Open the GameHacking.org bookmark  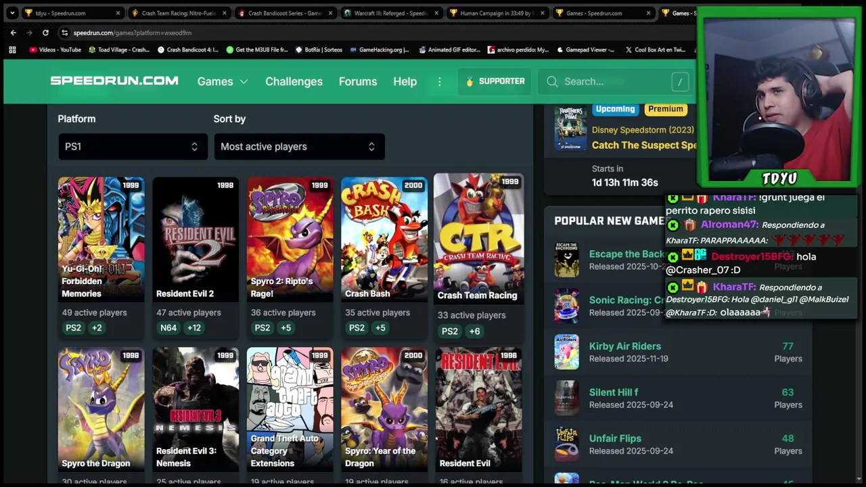click(x=379, y=49)
